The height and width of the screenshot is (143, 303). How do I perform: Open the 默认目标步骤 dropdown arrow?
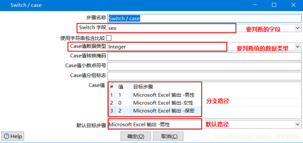pyautogui.click(x=298, y=124)
